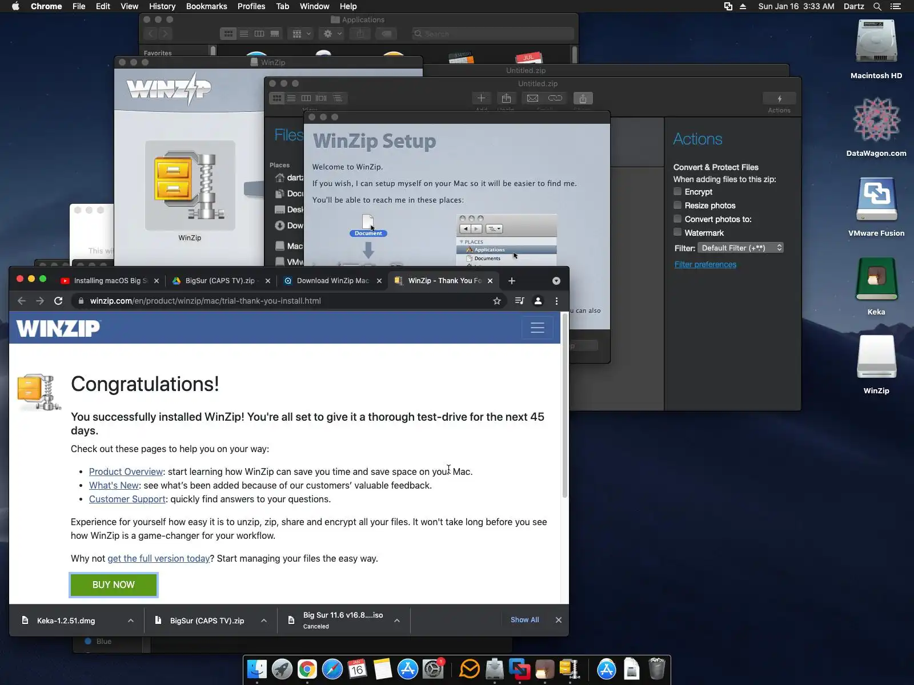This screenshot has height=685, width=914.
Task: Open System Preferences gear in Dock
Action: [x=433, y=669]
